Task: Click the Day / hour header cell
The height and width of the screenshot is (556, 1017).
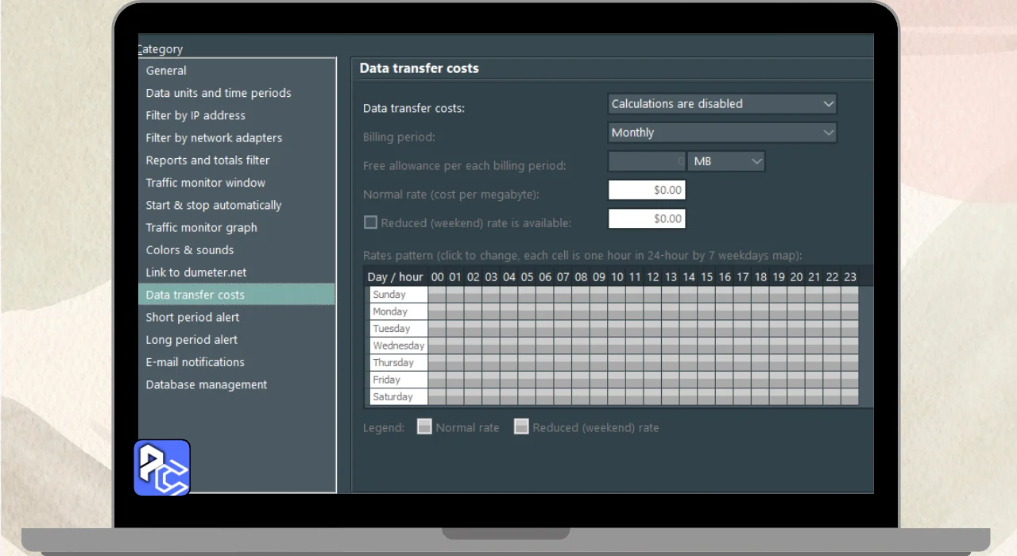Action: [x=396, y=277]
